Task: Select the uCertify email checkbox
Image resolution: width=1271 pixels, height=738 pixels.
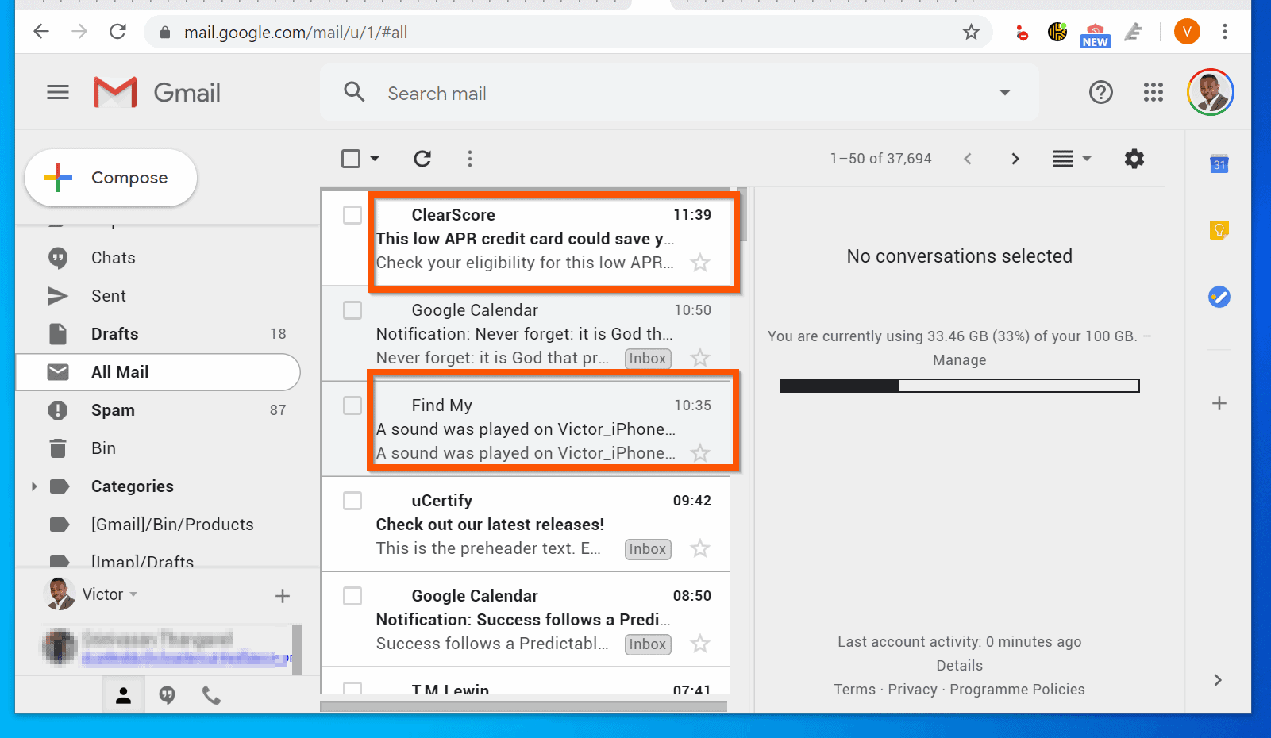Action: click(x=352, y=501)
